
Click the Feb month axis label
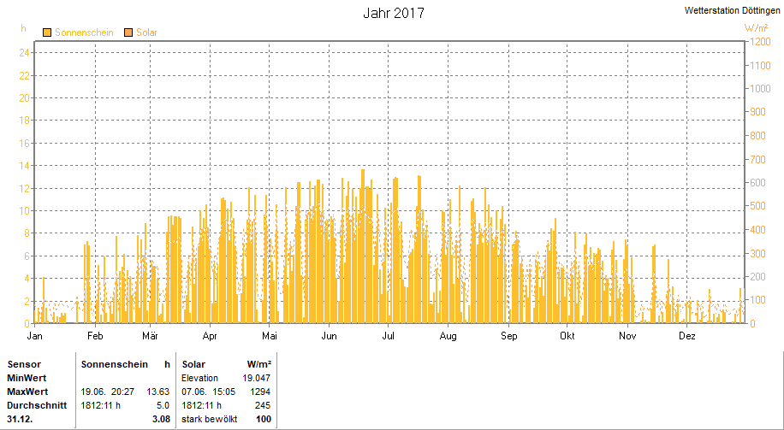(95, 336)
